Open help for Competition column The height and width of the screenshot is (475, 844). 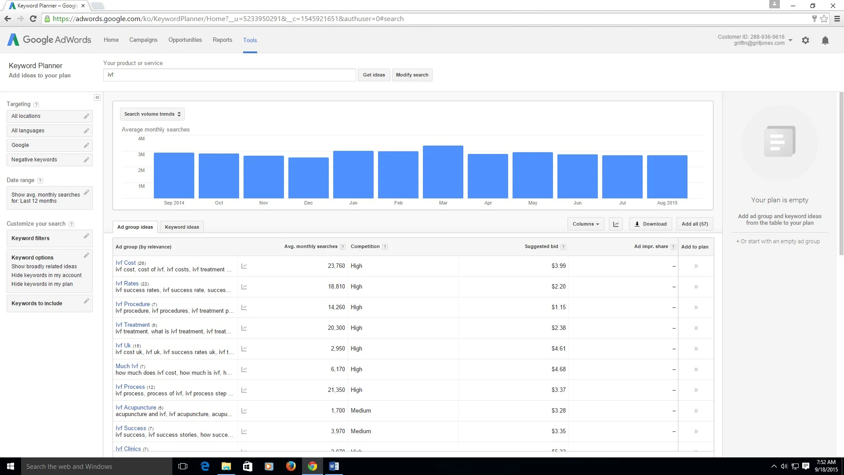(385, 247)
